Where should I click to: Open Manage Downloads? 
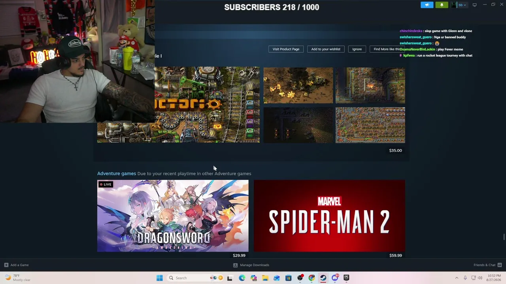[x=255, y=265]
